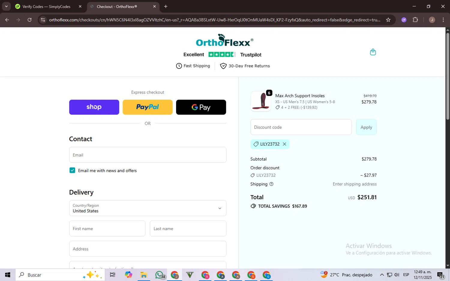Focus the Address field
The image size is (450, 281).
click(x=148, y=249)
